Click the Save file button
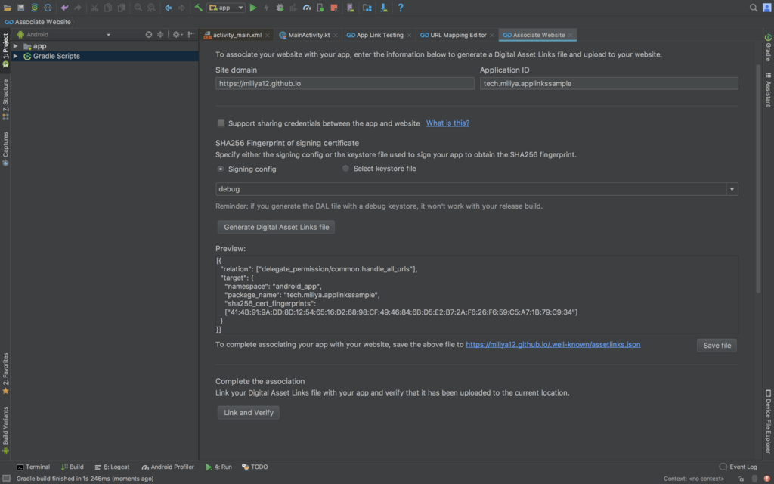The width and height of the screenshot is (774, 484). [717, 345]
